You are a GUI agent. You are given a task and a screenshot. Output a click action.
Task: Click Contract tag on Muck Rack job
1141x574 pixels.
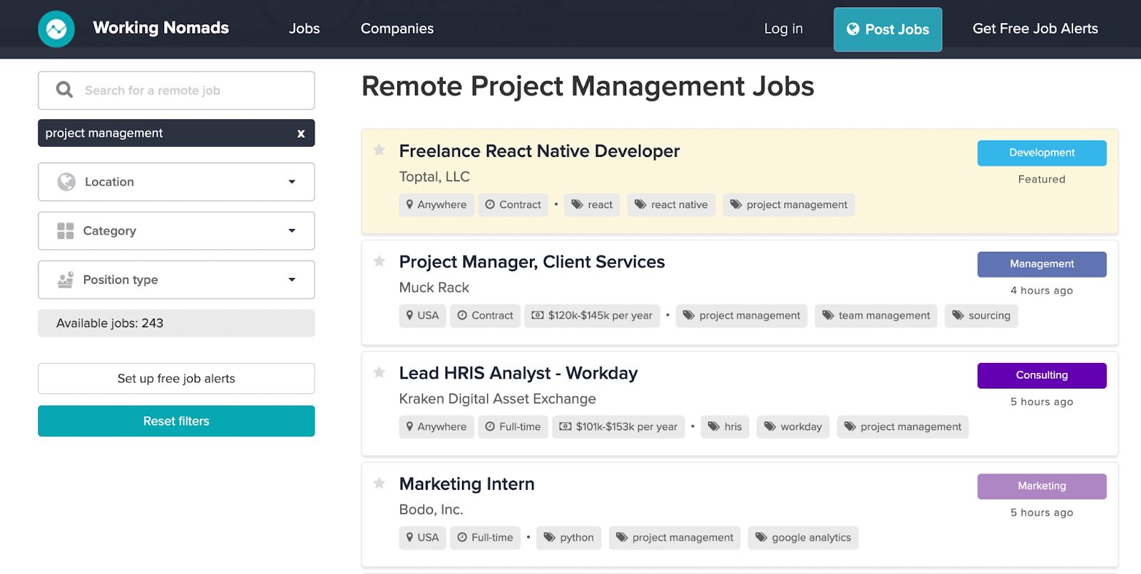tap(486, 316)
